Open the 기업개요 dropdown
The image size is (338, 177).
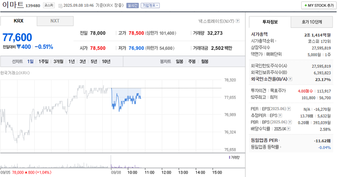point(150,5)
